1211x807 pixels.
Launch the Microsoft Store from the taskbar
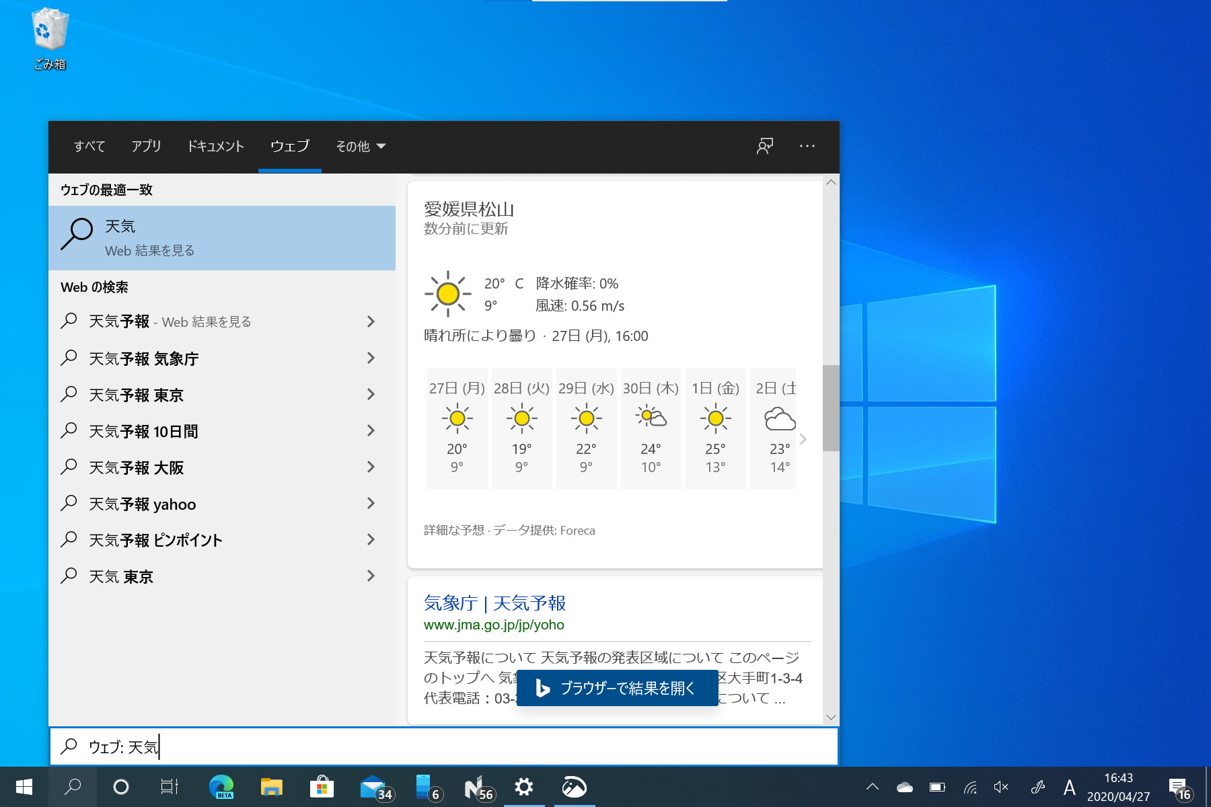(x=322, y=787)
